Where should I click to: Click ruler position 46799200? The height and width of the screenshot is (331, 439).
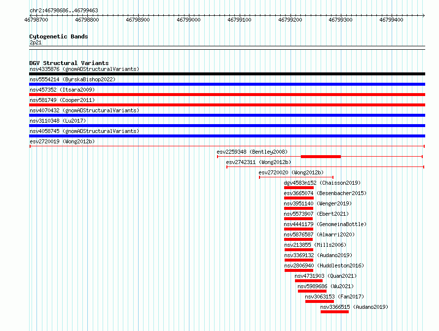(291, 20)
